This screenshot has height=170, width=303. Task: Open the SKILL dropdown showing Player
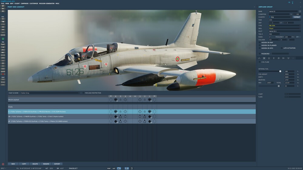285,28
